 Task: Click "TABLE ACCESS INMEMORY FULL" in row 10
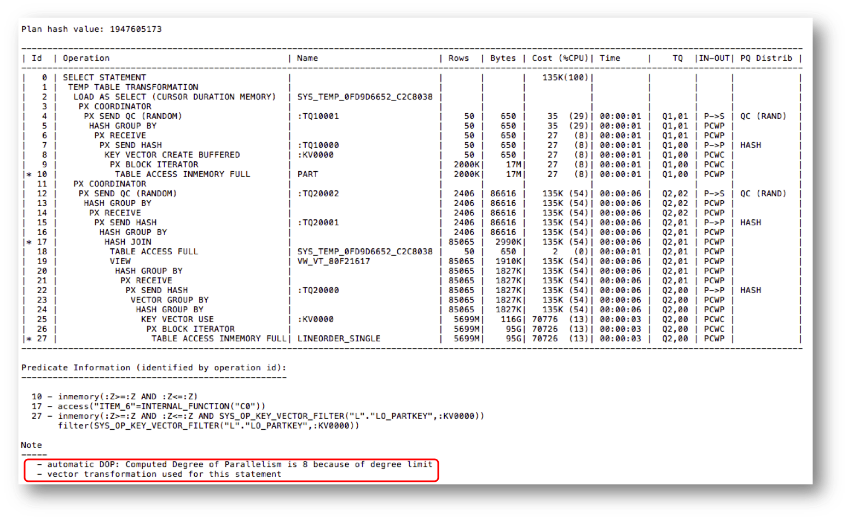coord(182,174)
